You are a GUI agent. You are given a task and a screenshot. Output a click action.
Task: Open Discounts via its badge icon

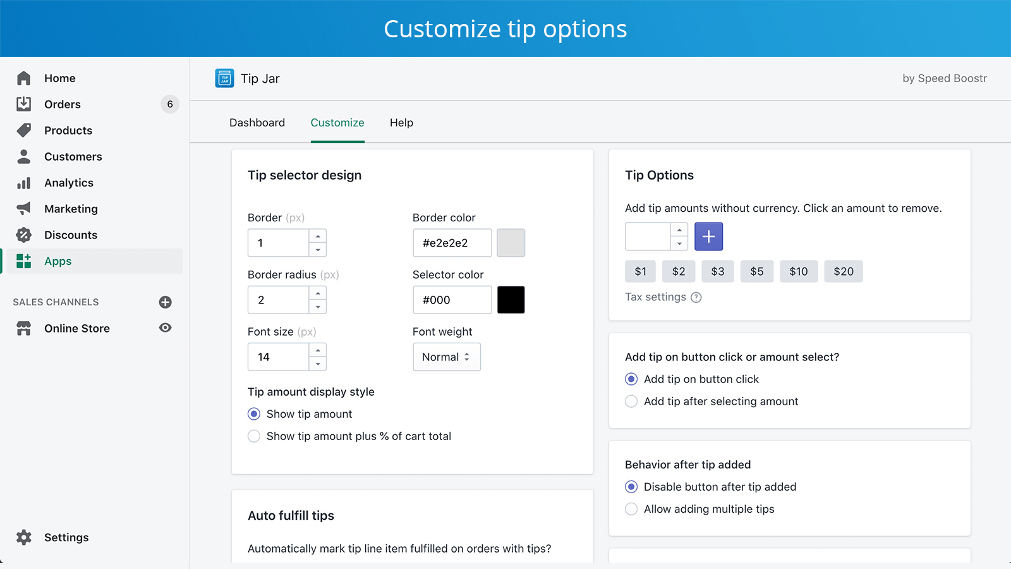[24, 235]
